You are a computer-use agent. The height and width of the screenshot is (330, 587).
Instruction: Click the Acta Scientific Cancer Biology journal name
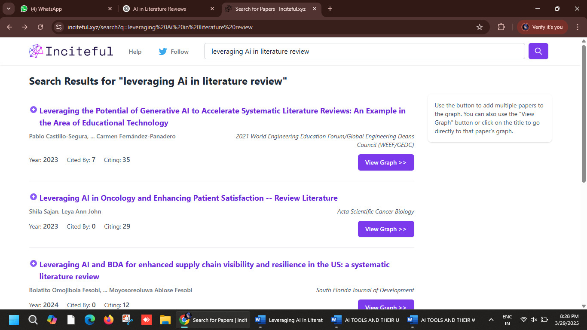pos(376,211)
